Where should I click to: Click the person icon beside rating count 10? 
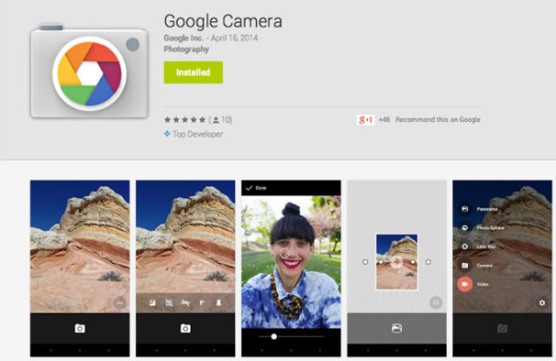(x=216, y=120)
